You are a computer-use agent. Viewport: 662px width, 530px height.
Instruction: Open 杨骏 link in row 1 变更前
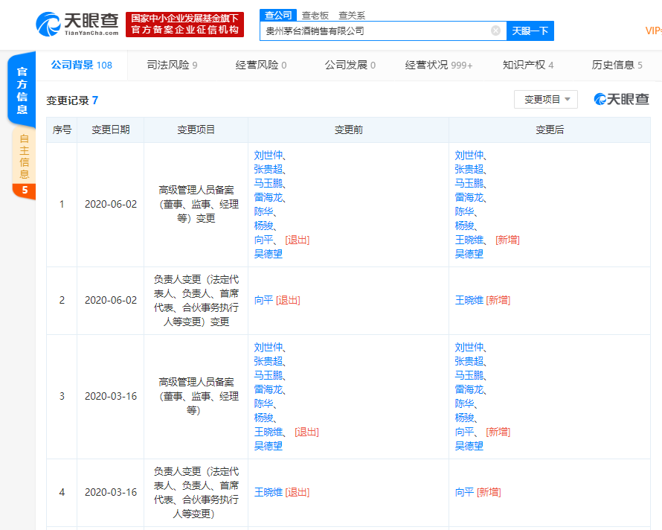click(x=263, y=226)
